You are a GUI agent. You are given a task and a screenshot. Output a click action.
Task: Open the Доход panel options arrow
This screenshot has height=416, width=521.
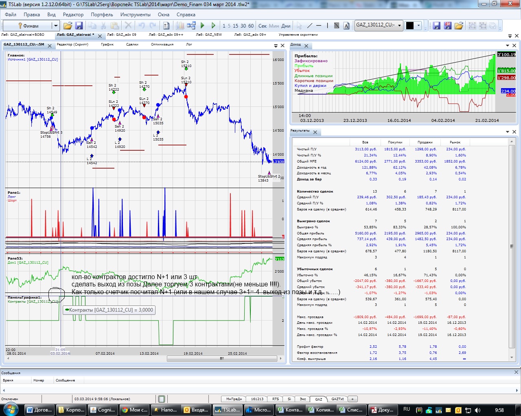508,45
